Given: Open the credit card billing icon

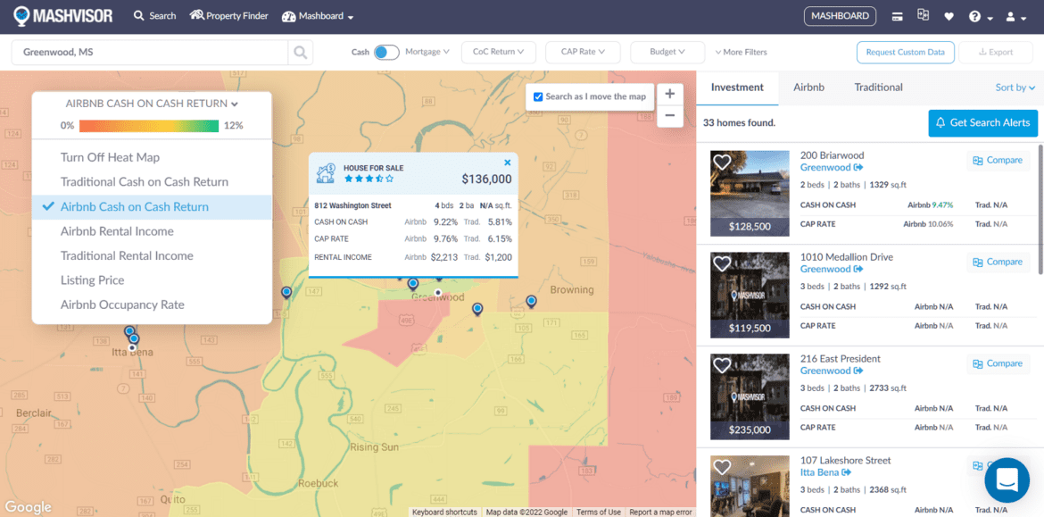Looking at the screenshot, I should [x=898, y=16].
